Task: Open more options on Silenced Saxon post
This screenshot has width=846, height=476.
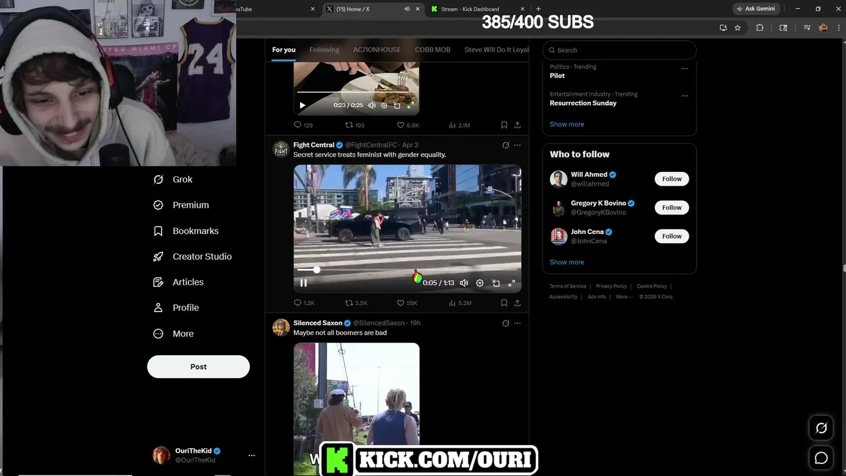Action: tap(517, 323)
